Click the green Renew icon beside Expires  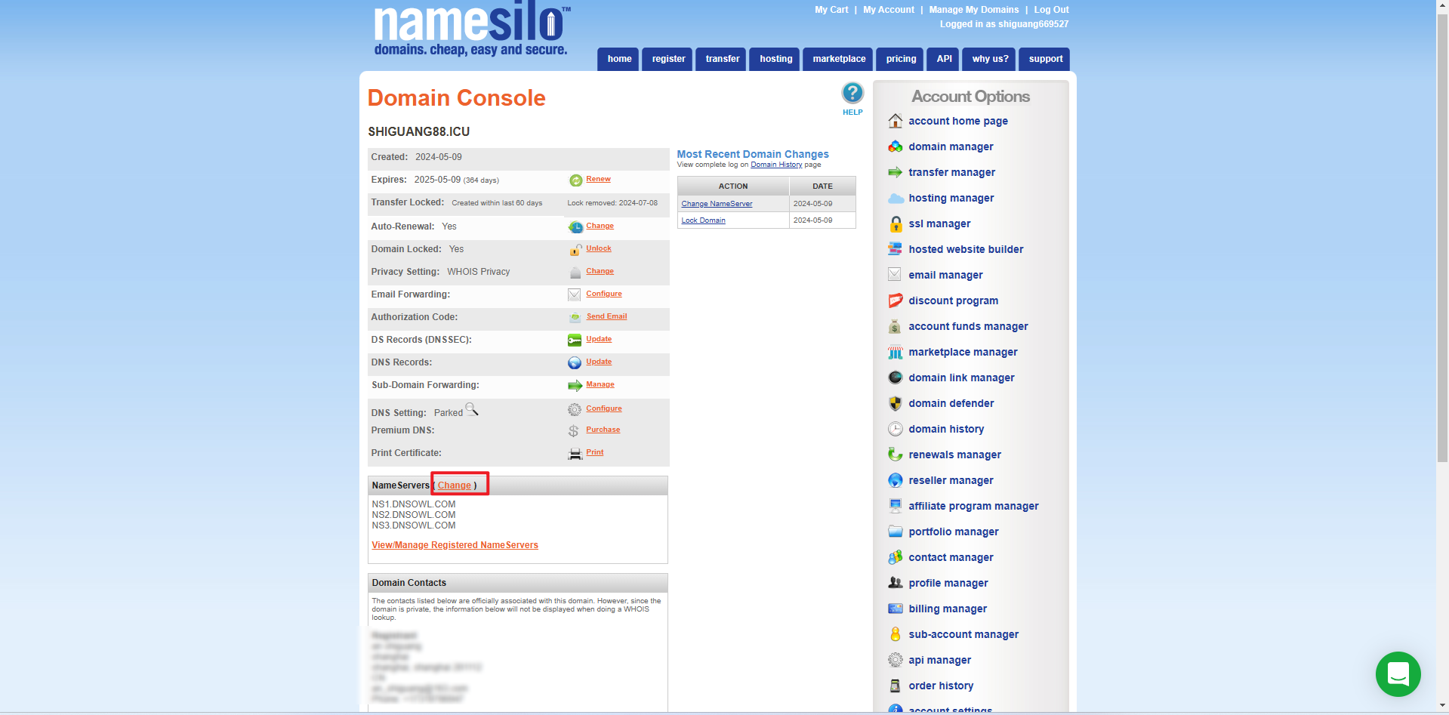point(575,180)
